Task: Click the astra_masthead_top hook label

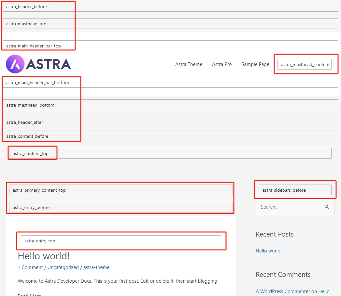Action: pos(26,24)
